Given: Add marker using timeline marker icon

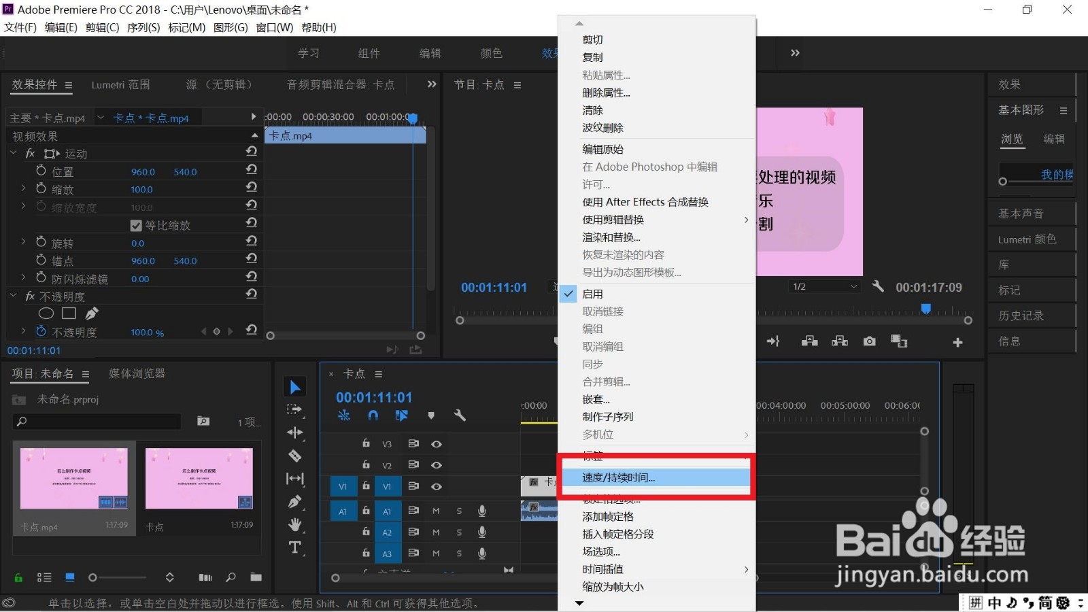Looking at the screenshot, I should pyautogui.click(x=431, y=415).
